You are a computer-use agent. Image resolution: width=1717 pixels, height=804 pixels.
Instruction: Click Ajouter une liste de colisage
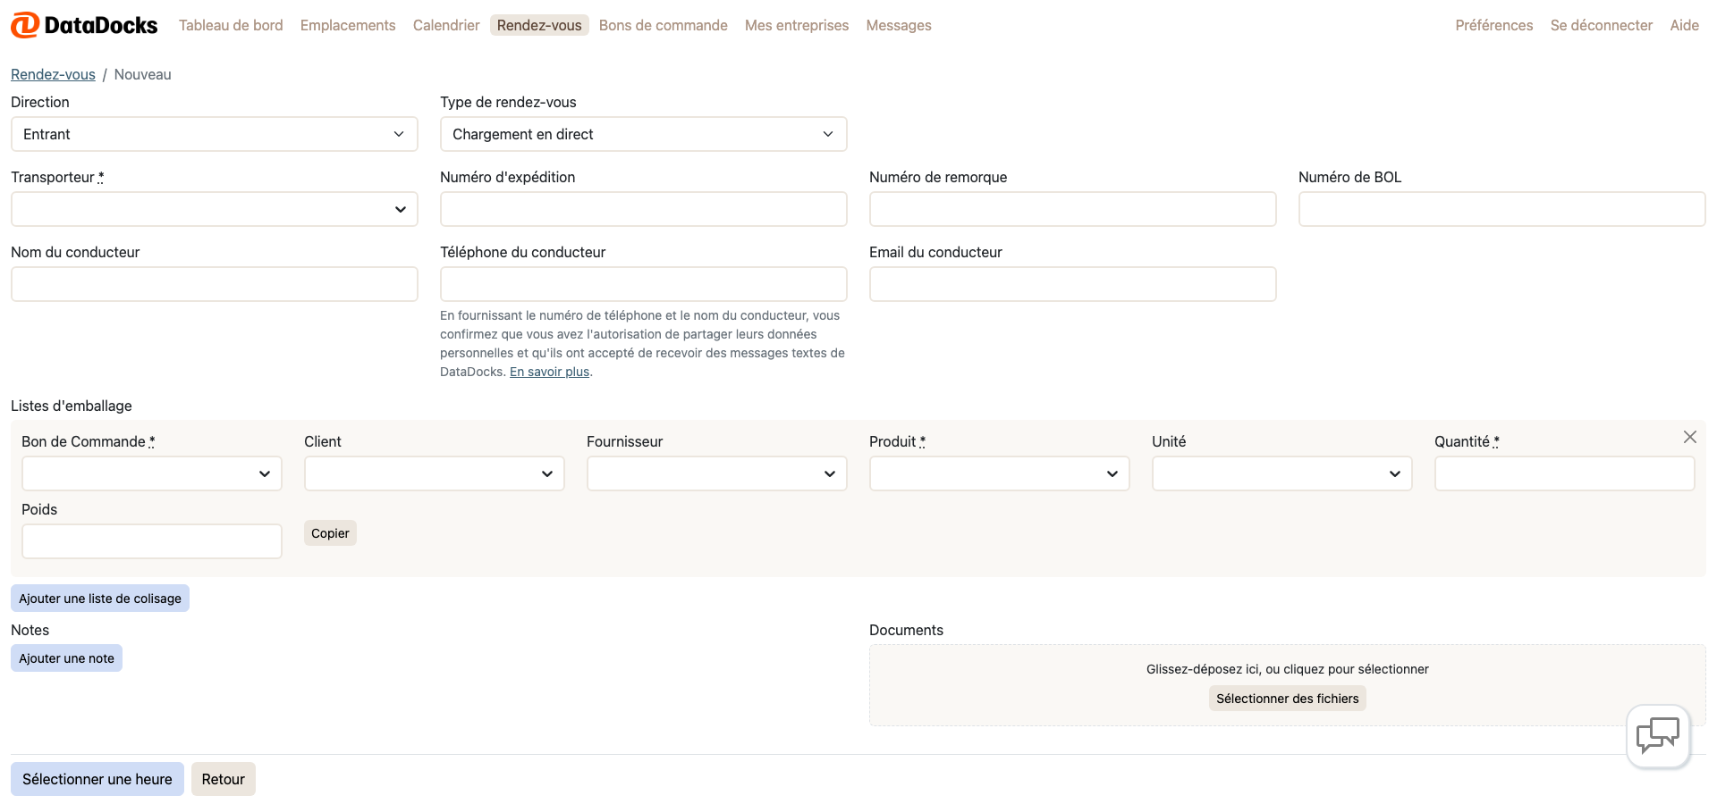tap(100, 599)
